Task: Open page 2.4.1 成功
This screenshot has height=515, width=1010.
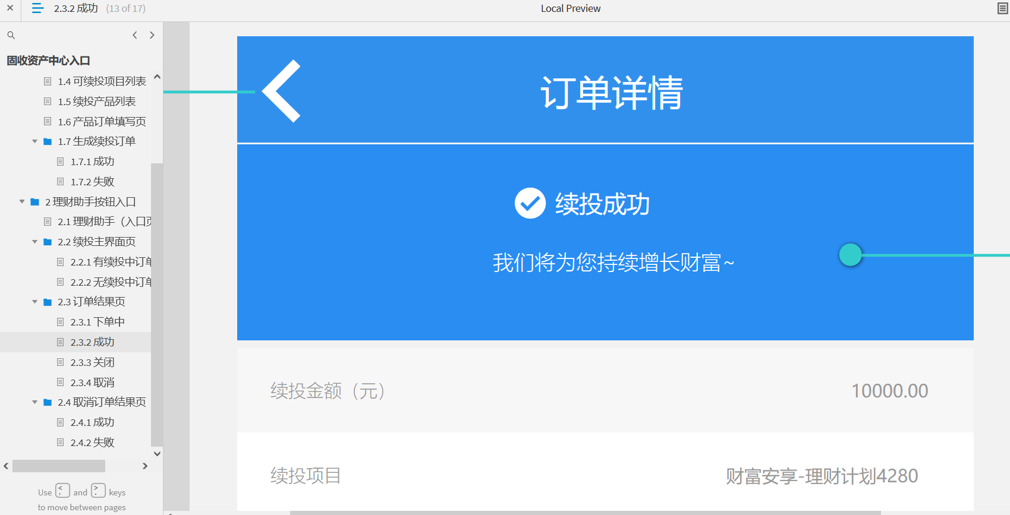Action: (x=92, y=422)
